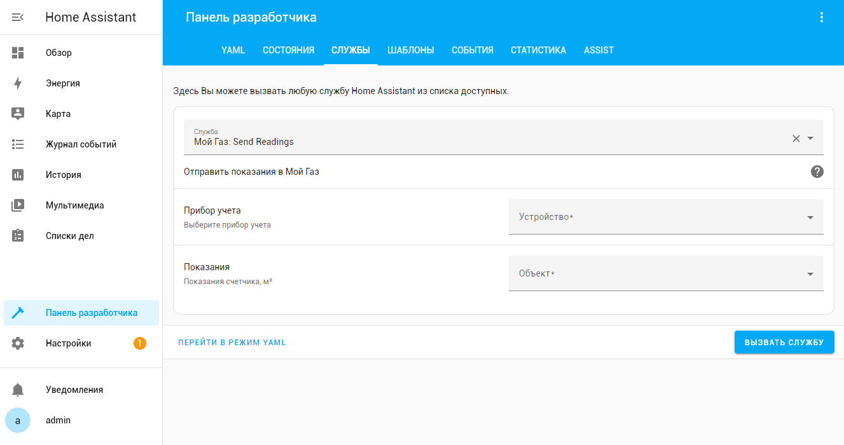Open the Устройство device dropdown
Viewport: 844px width, 445px height.
click(666, 217)
